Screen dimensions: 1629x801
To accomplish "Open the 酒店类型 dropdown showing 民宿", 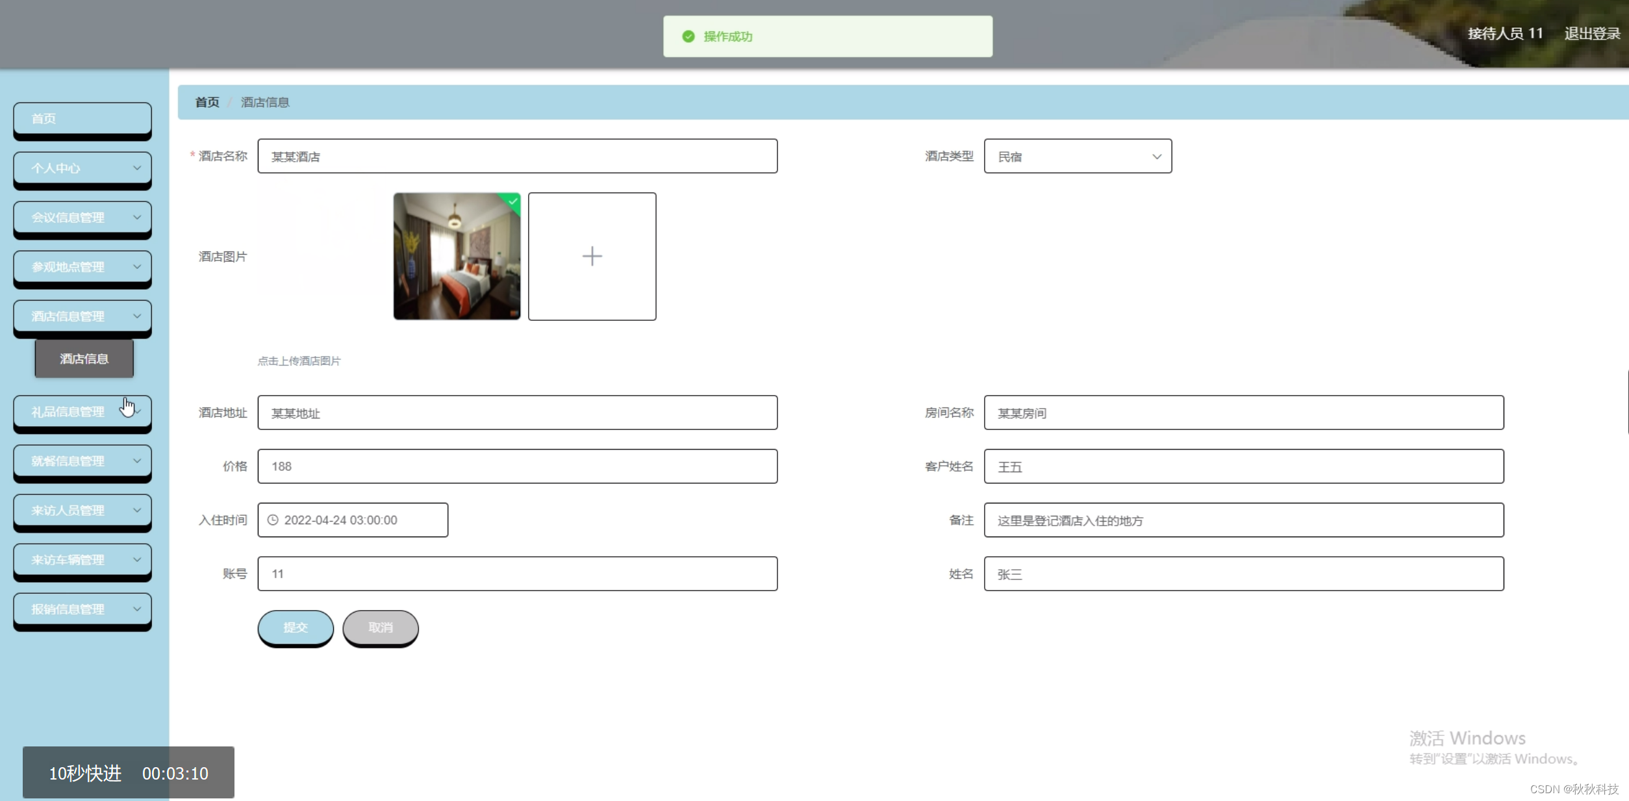I will coord(1078,156).
